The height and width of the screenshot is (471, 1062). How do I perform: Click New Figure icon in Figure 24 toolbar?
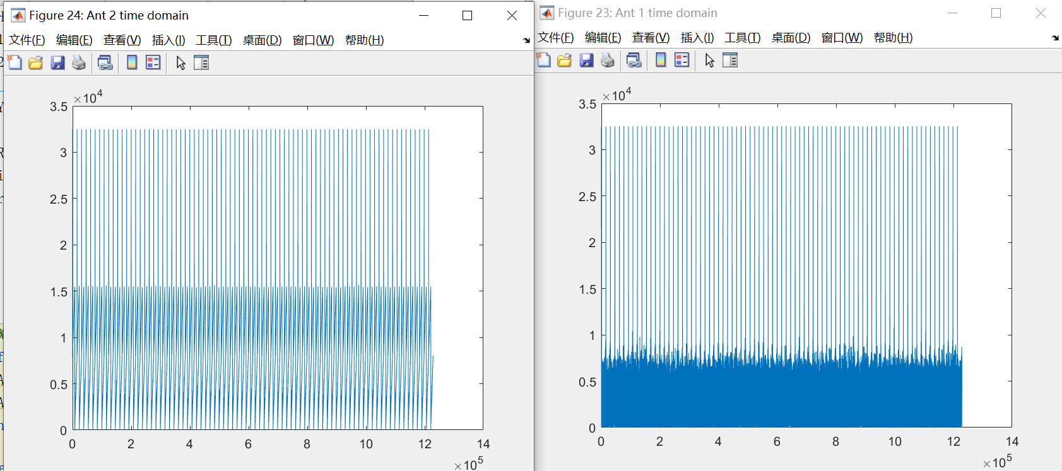click(15, 62)
